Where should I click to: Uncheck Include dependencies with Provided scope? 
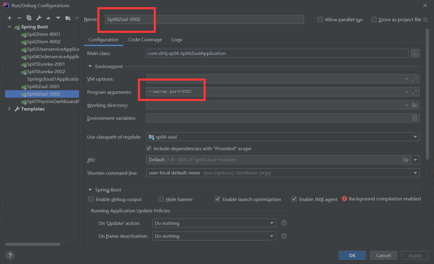149,148
